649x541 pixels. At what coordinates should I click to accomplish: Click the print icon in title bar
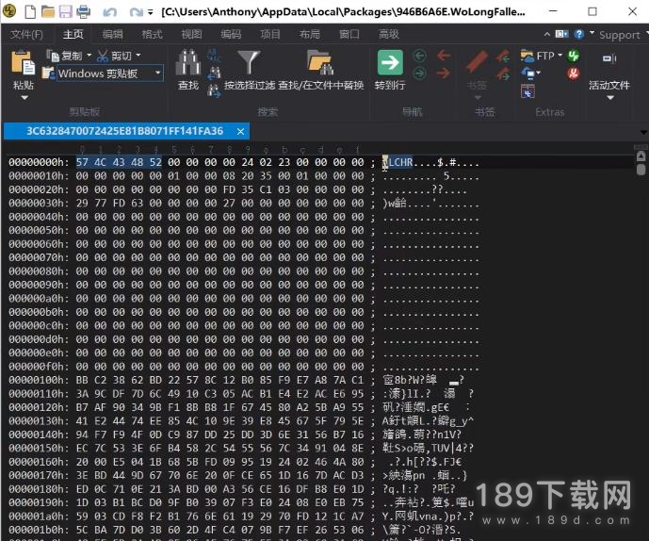pyautogui.click(x=84, y=12)
